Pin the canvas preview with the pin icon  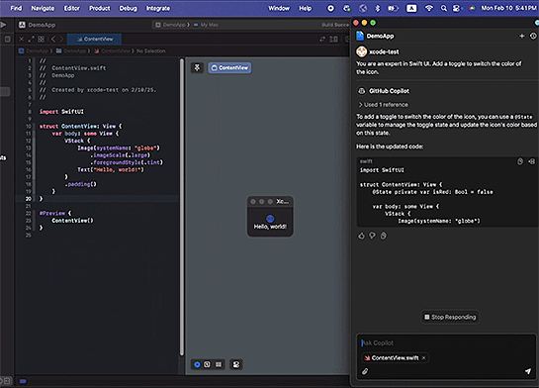pos(197,67)
